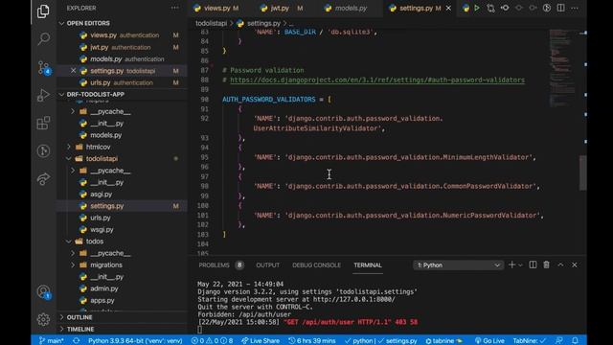Click Go Live in the status bar
613x345 pixels.
coord(489,340)
